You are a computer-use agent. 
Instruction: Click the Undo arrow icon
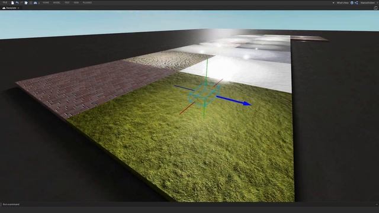17,2
